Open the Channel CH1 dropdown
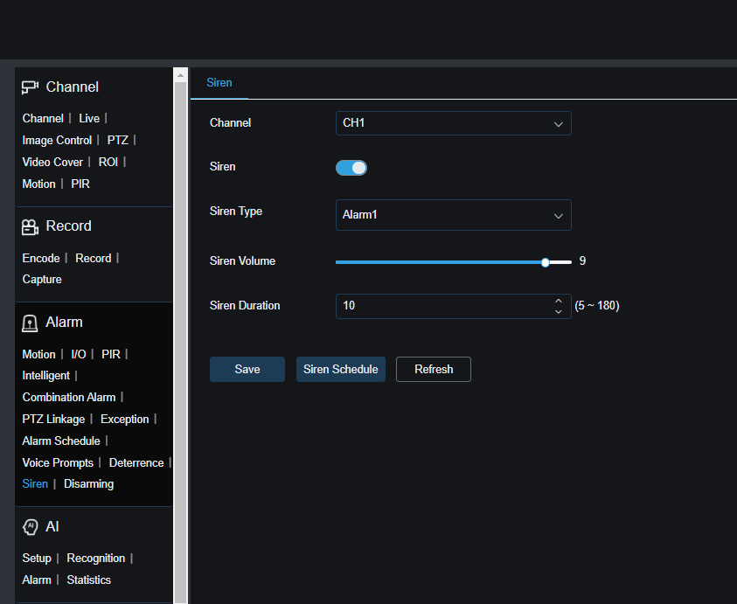Image resolution: width=737 pixels, height=604 pixels. click(453, 123)
